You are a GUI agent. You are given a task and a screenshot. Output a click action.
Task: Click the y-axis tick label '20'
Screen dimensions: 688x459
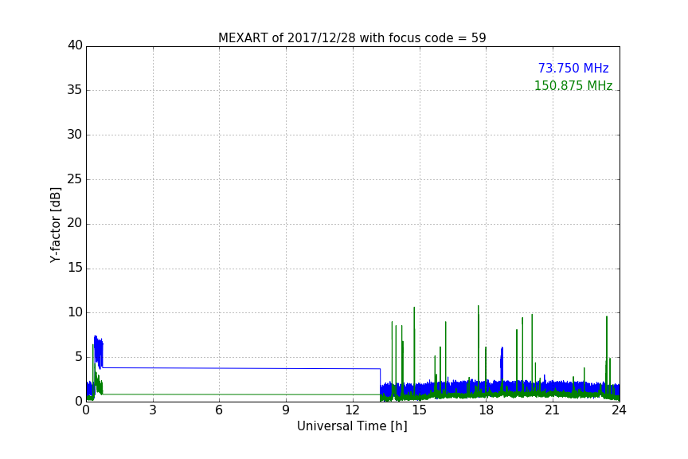coord(75,223)
